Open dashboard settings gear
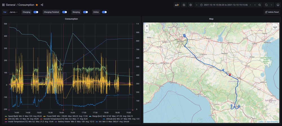The image size is (282, 126). [191, 5]
